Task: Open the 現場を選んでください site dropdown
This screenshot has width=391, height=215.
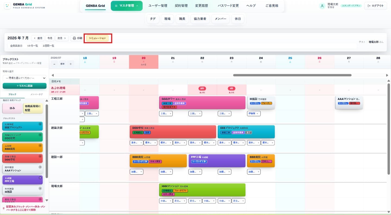Action: (x=25, y=78)
